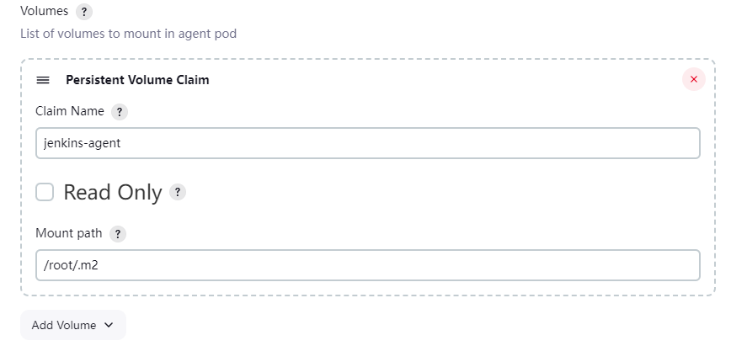This screenshot has width=731, height=346.
Task: Delete the Persistent Volume Claim entry
Action: pos(694,79)
